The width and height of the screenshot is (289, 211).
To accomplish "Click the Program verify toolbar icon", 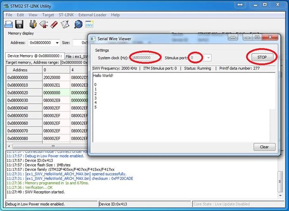I will pyautogui.click(x=65, y=24).
